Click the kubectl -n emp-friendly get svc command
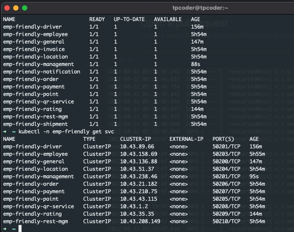This screenshot has height=232, width=294. (x=66, y=132)
